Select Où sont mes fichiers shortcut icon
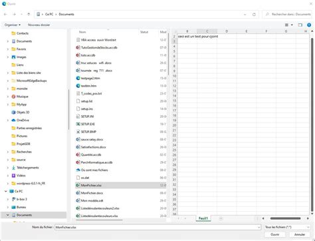This screenshot has width=315, height=241. pos(78,170)
